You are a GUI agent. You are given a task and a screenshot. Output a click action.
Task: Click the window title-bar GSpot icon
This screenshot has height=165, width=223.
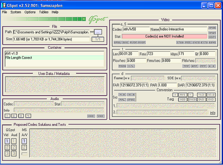[x=4, y=6]
